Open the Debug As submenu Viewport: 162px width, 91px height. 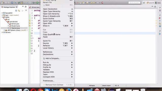(57, 65)
